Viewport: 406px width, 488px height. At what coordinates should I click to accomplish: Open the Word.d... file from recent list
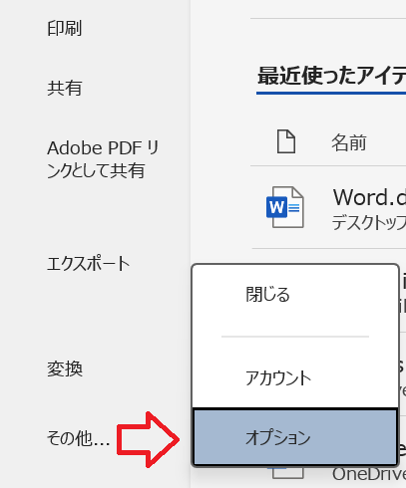click(369, 197)
